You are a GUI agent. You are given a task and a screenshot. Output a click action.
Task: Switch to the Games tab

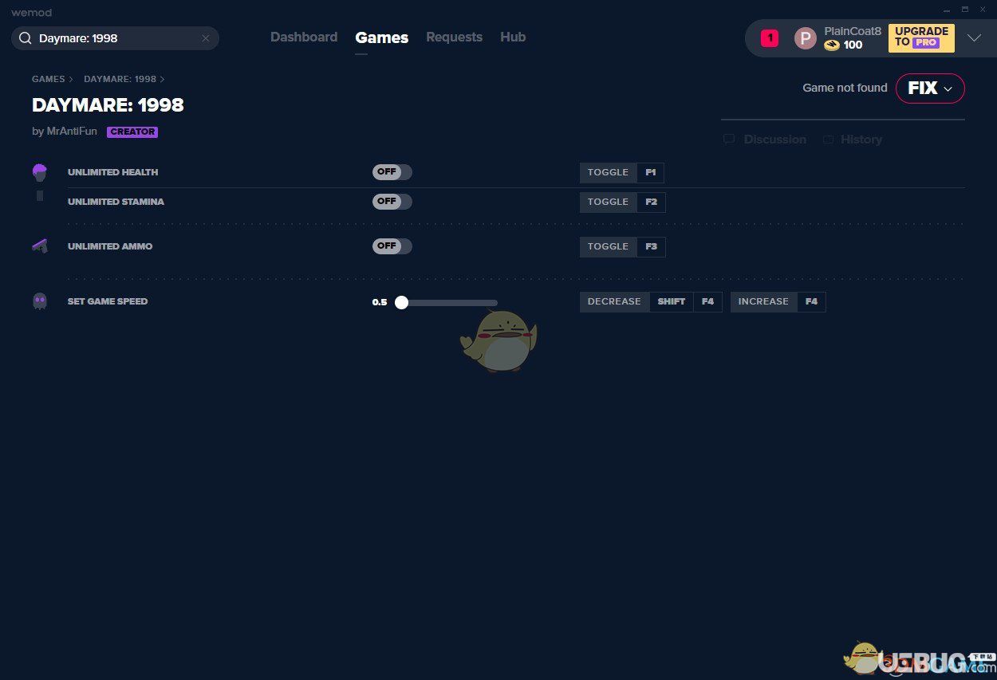click(x=382, y=37)
